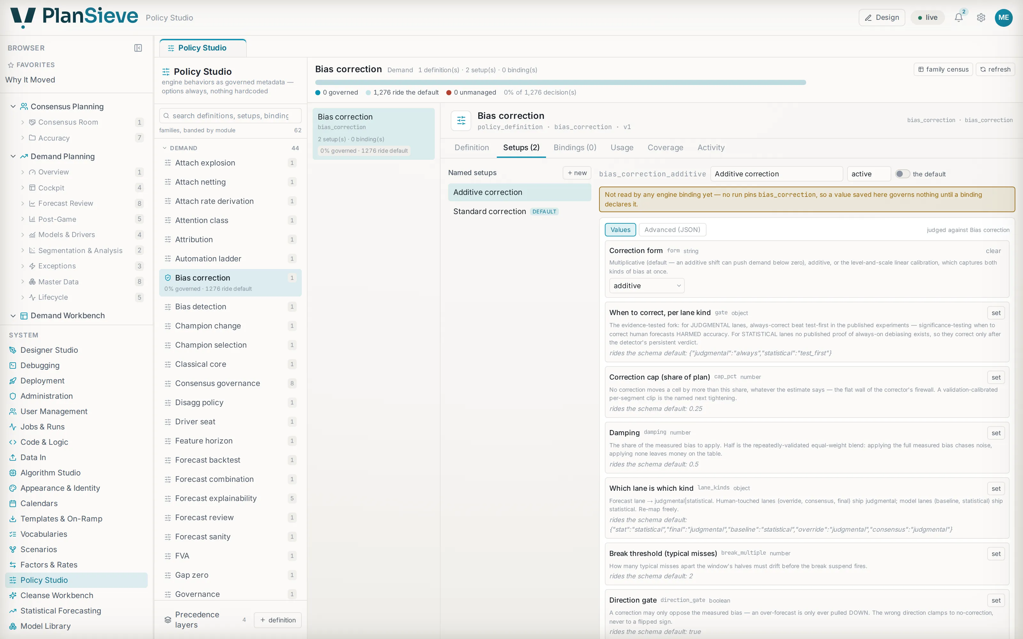Switch to the Bindings (0) tab
This screenshot has width=1023, height=639.
coord(574,148)
